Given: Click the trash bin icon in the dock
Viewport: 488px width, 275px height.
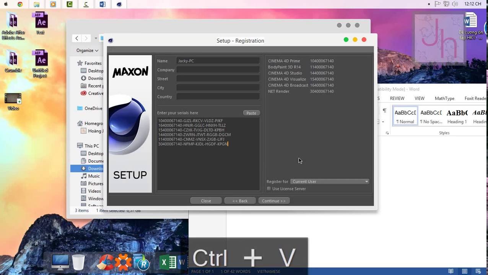Looking at the screenshot, I should coord(78,262).
